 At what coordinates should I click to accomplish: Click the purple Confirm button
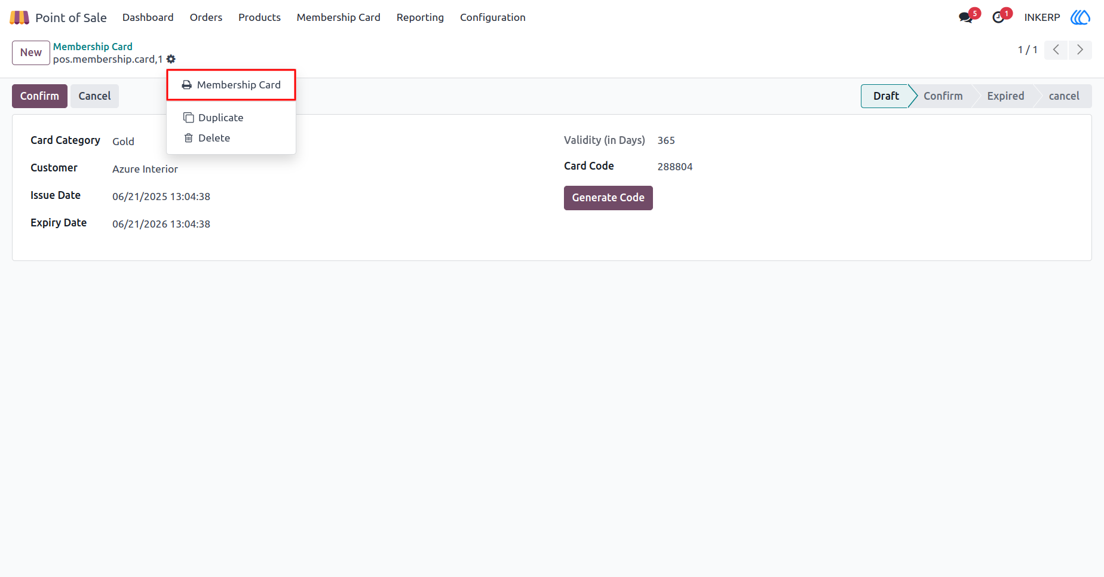39,96
